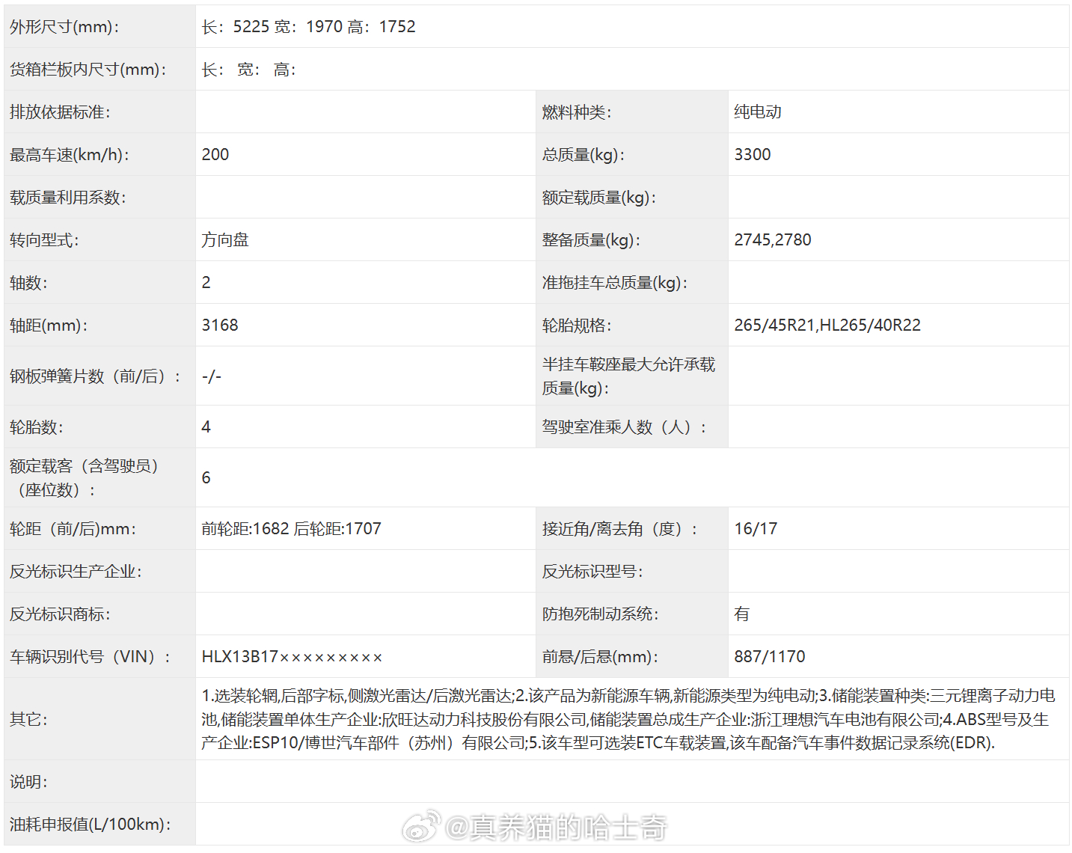The width and height of the screenshot is (1072, 853).
Task: Select the 钢板弹簧片数(前/后) label
Action: 95,376
